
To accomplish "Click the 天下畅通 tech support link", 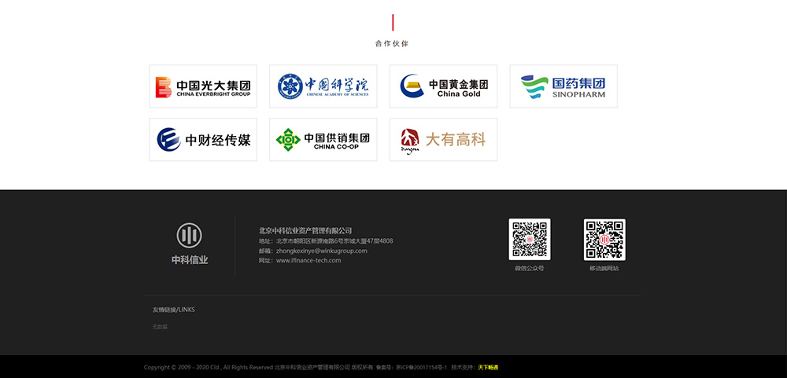I will pyautogui.click(x=488, y=368).
